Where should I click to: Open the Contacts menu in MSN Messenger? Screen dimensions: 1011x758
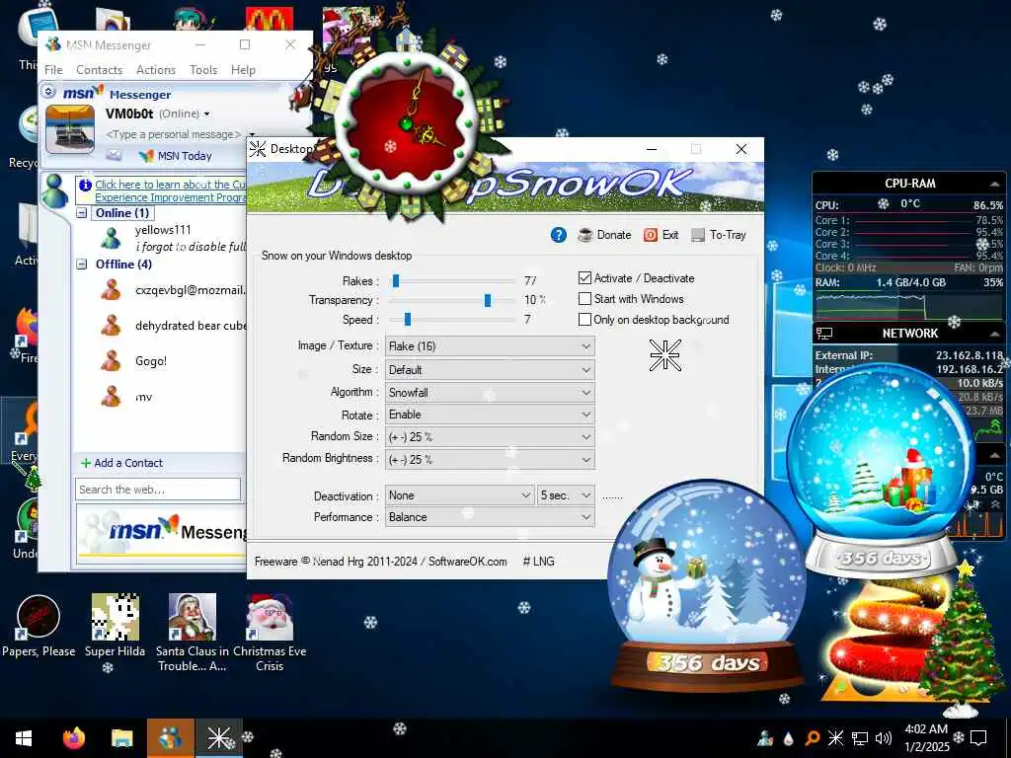pos(100,70)
